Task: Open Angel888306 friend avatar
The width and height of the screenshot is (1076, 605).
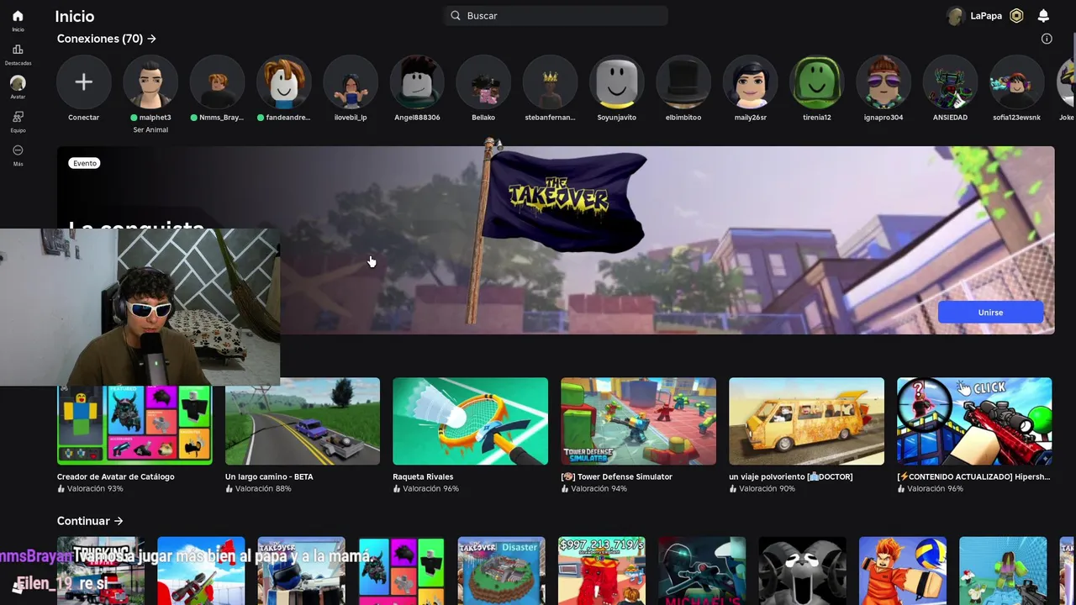Action: point(417,82)
